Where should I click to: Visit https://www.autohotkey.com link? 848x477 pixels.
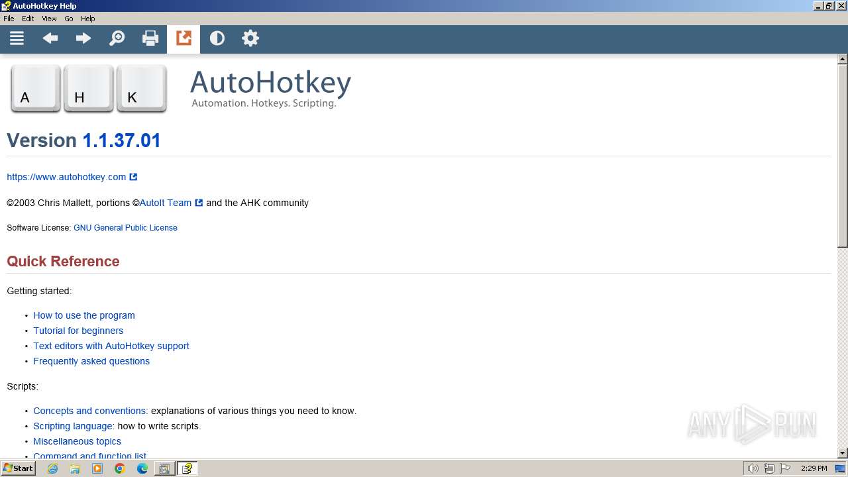72,177
